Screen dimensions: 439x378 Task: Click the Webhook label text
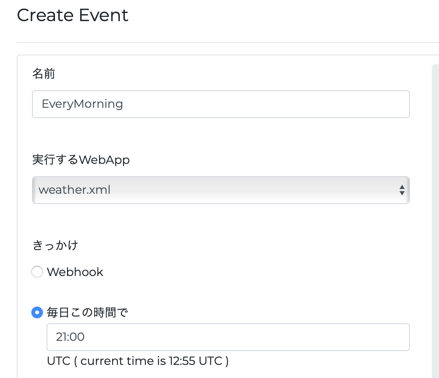[75, 272]
